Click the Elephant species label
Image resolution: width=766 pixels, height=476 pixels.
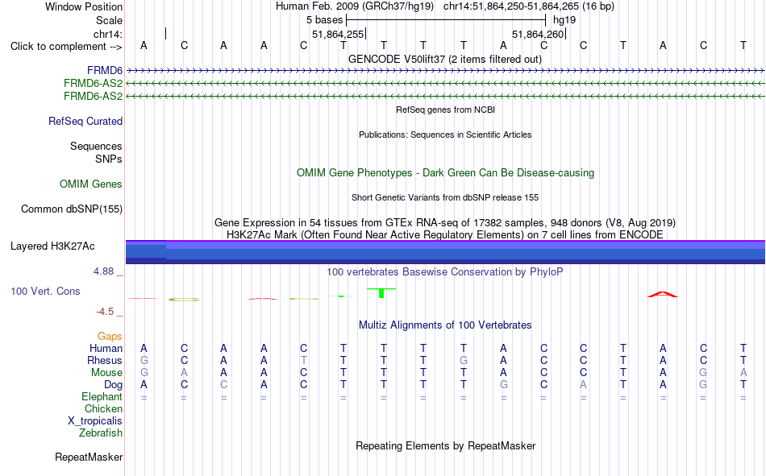click(102, 397)
